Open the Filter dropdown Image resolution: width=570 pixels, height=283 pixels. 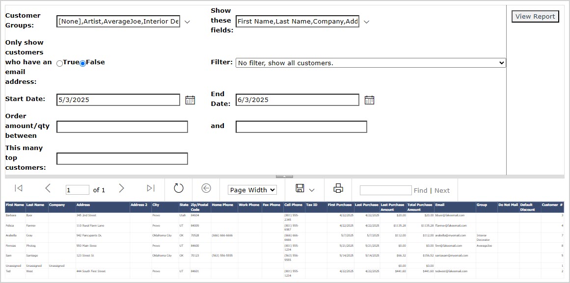click(x=502, y=62)
